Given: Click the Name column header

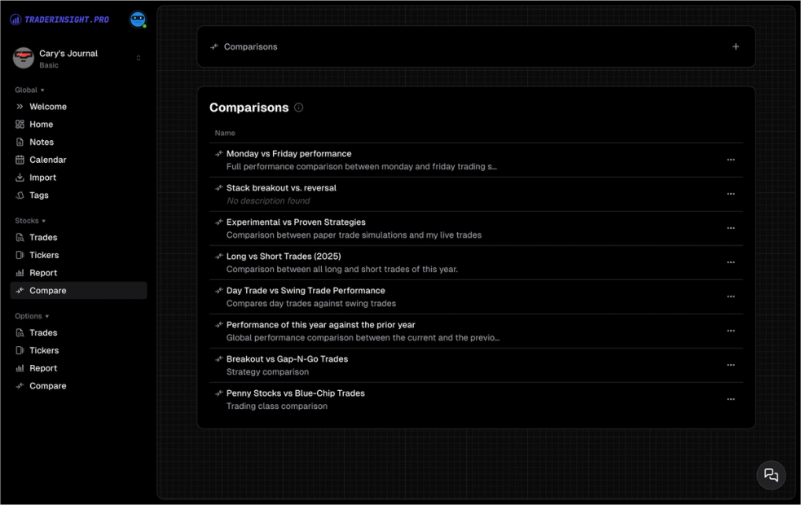Looking at the screenshot, I should point(225,133).
